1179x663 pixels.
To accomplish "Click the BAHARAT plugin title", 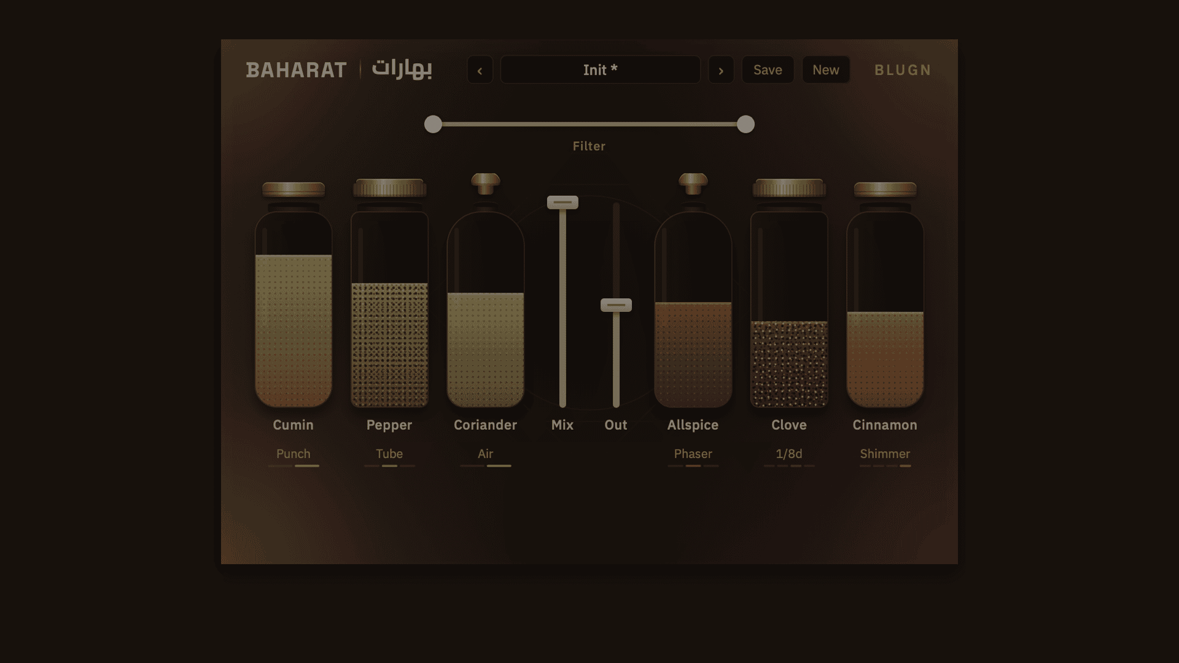I will (297, 70).
